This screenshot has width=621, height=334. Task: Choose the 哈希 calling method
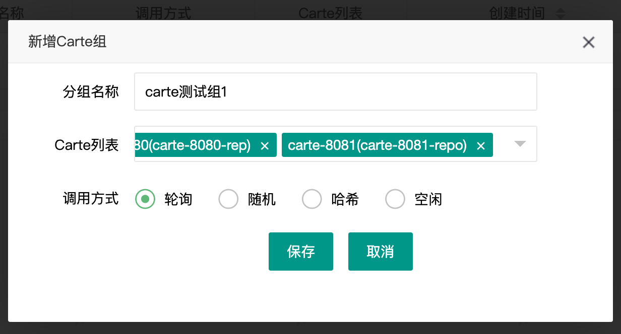pos(312,199)
